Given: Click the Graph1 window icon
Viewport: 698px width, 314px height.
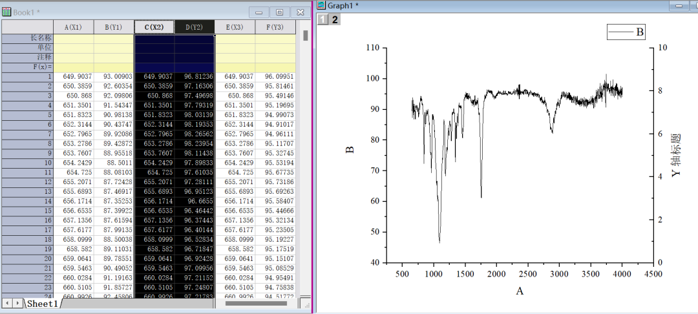Looking at the screenshot, I should [321, 6].
